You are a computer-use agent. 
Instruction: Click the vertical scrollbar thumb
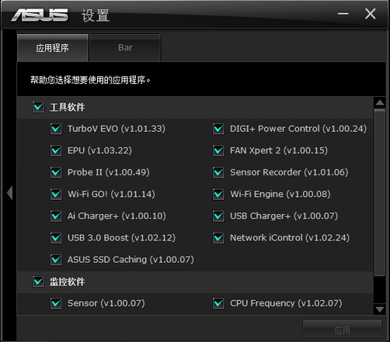coord(380,192)
